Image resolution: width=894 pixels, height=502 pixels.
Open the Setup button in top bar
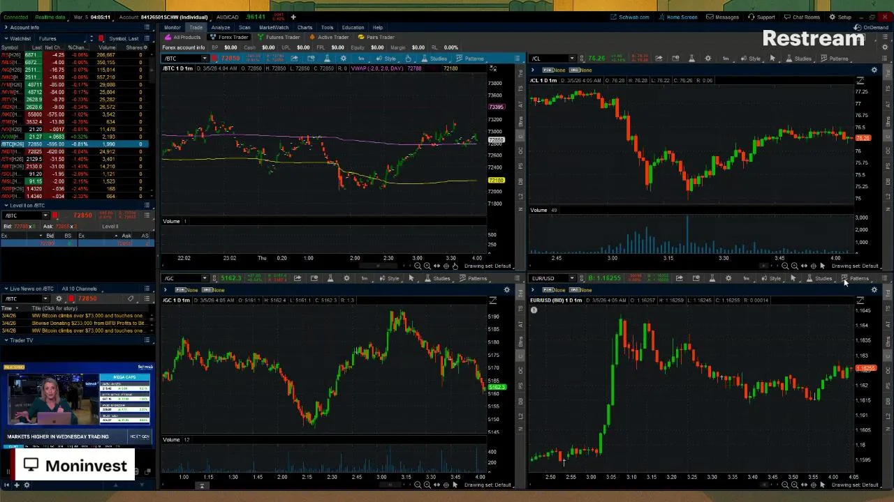841,17
